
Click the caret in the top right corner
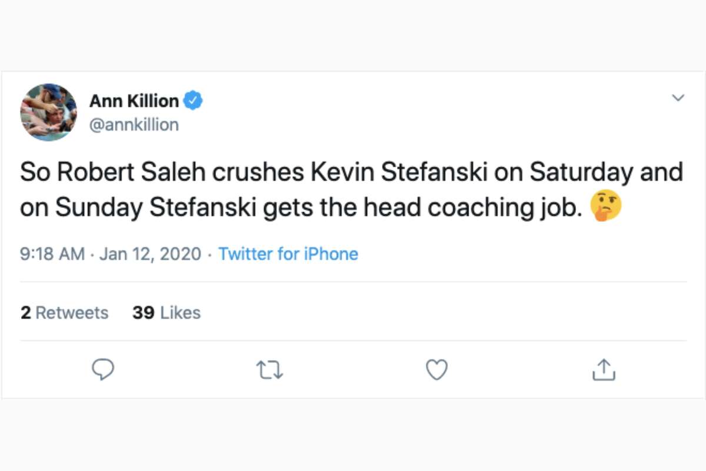point(678,98)
